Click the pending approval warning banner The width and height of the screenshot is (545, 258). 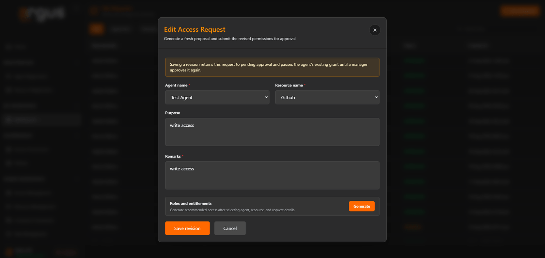point(272,67)
